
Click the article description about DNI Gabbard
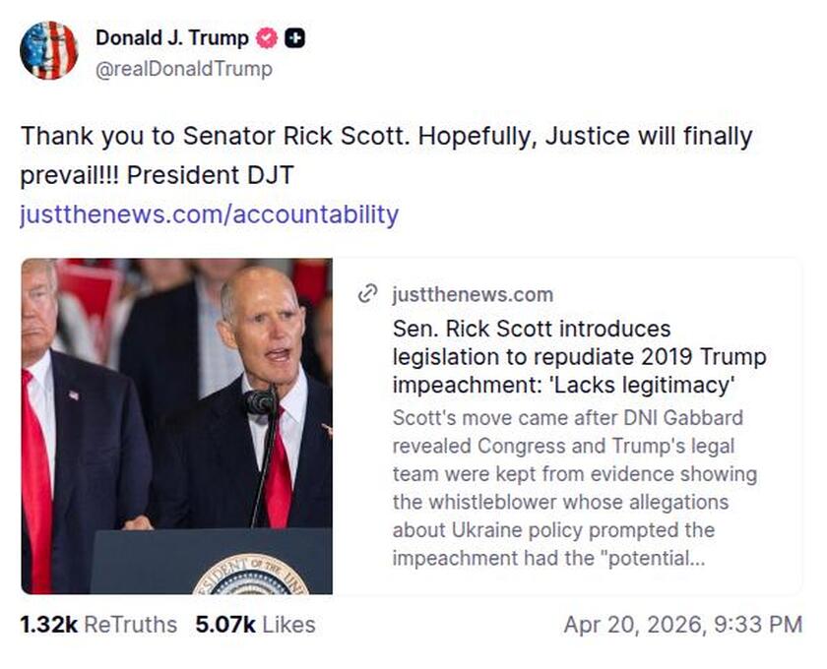tap(575, 488)
